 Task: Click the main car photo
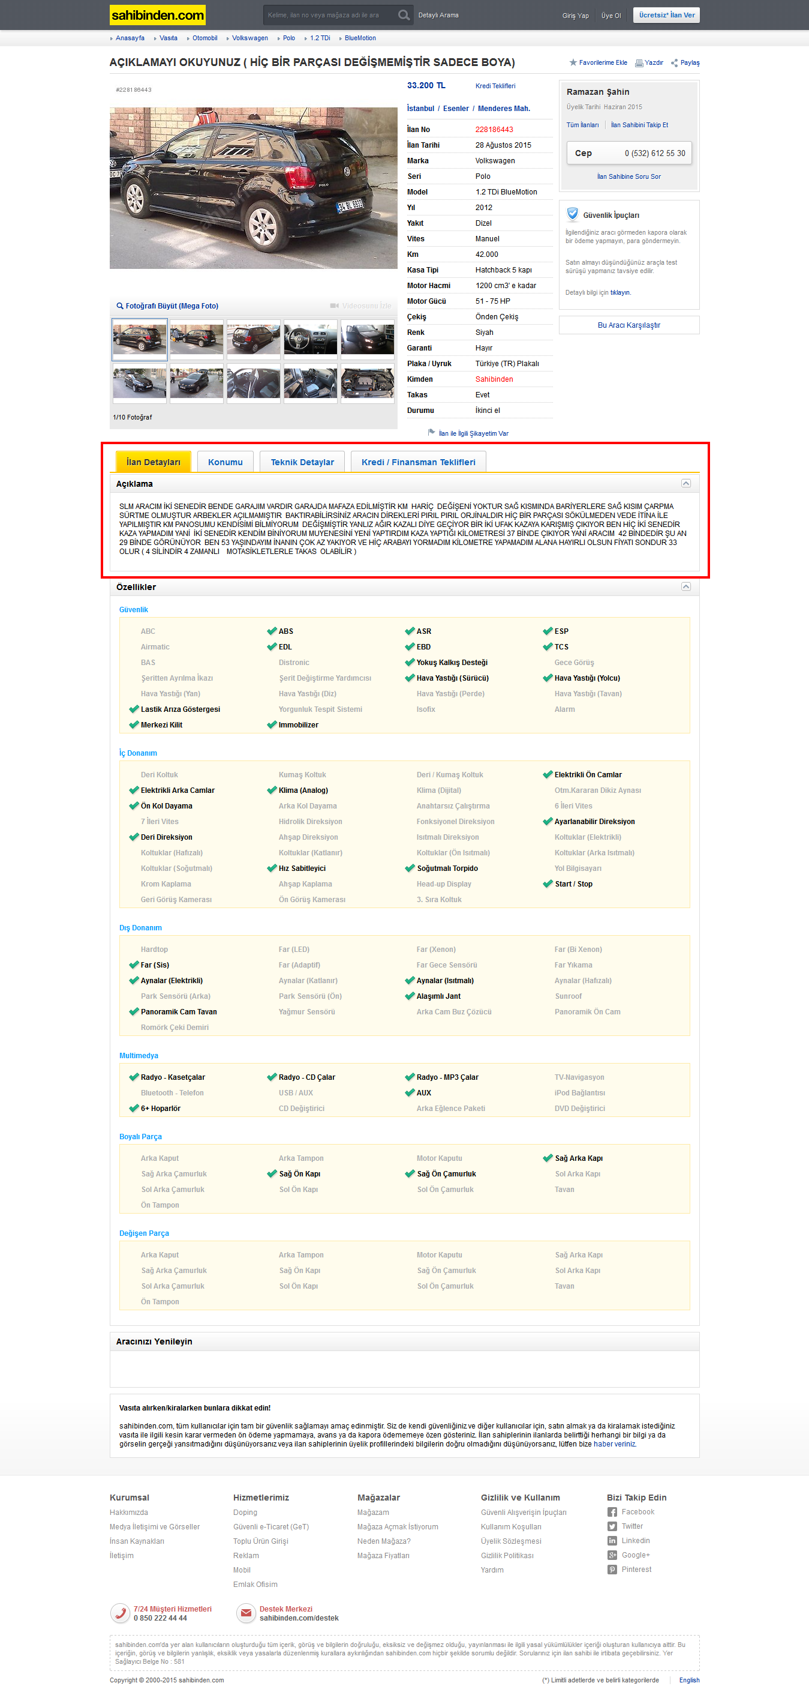click(254, 188)
